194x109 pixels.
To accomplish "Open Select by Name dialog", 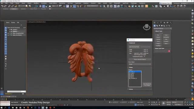I will 30,6.
